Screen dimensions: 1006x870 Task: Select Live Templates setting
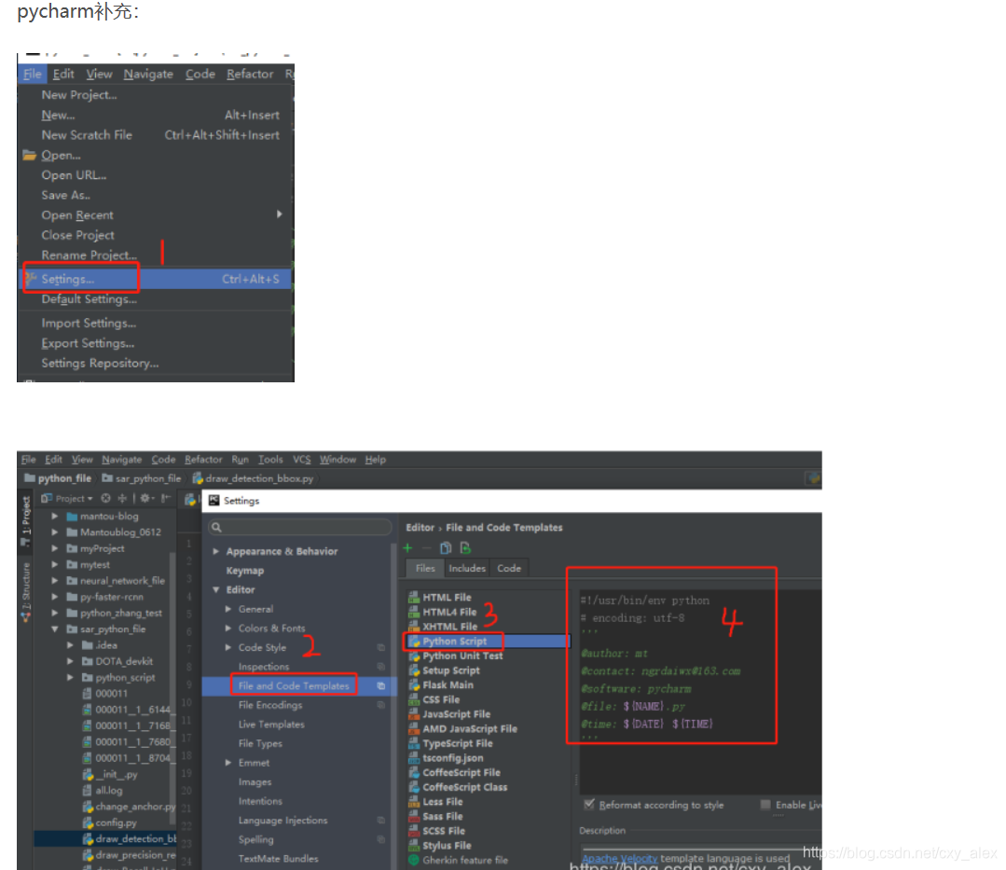tap(271, 725)
